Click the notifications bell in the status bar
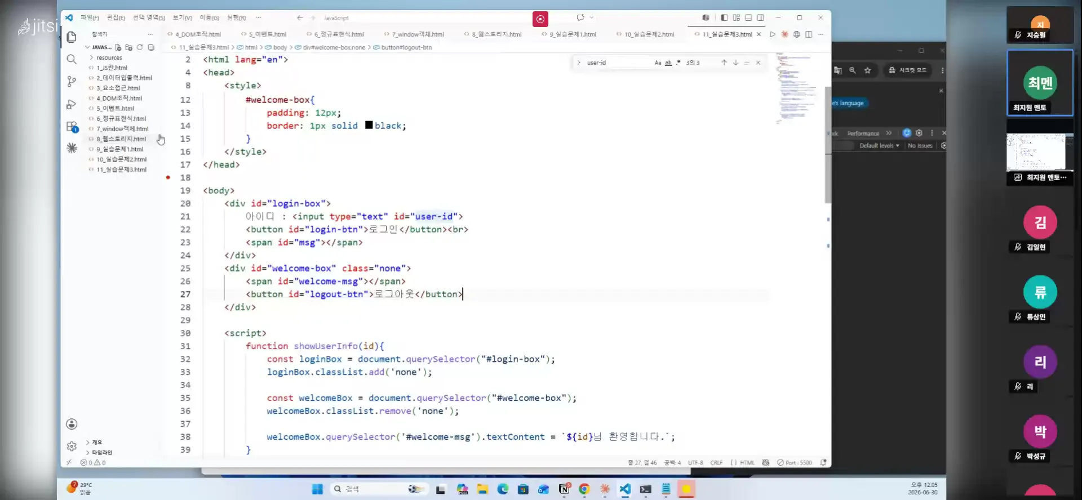This screenshot has height=500, width=1082. 823,462
